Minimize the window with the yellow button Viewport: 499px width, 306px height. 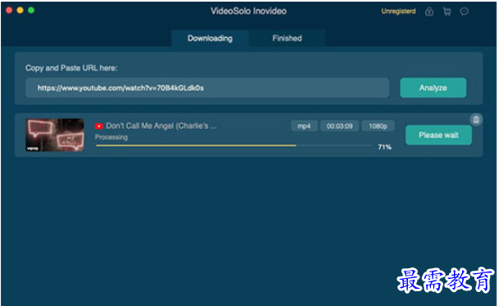(20, 11)
